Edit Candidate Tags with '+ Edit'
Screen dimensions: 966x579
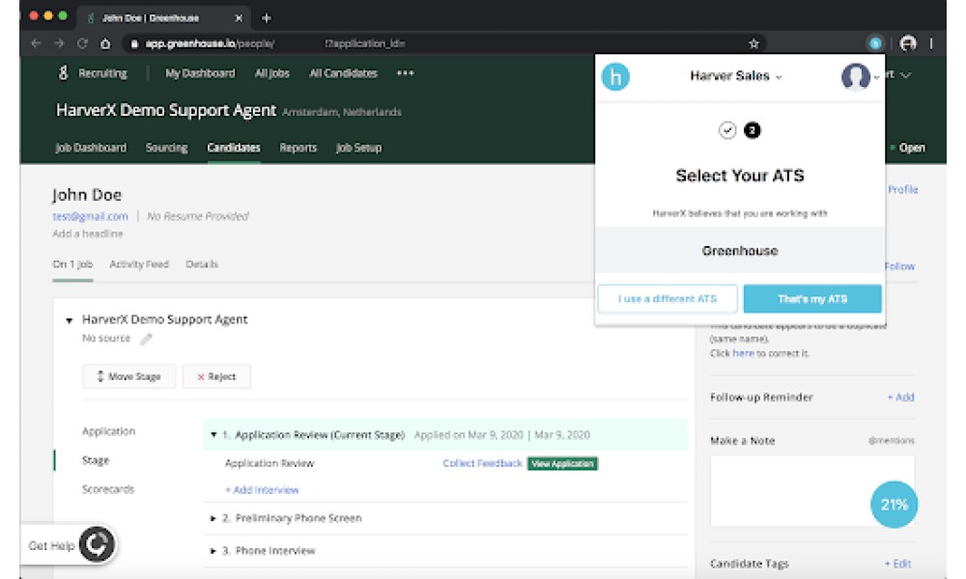click(x=897, y=564)
